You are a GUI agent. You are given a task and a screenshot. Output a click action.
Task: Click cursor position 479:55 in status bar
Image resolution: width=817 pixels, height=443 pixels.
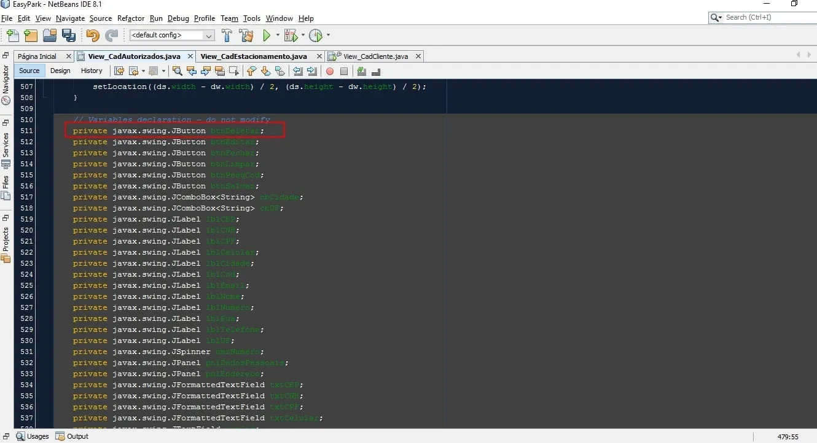pyautogui.click(x=787, y=437)
